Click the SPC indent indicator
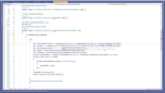The width and height of the screenshot is (165, 93). [x=156, y=89]
